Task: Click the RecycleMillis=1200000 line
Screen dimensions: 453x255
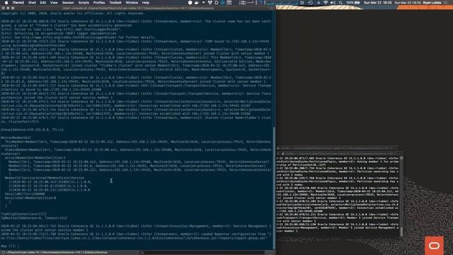Action: 25,194
